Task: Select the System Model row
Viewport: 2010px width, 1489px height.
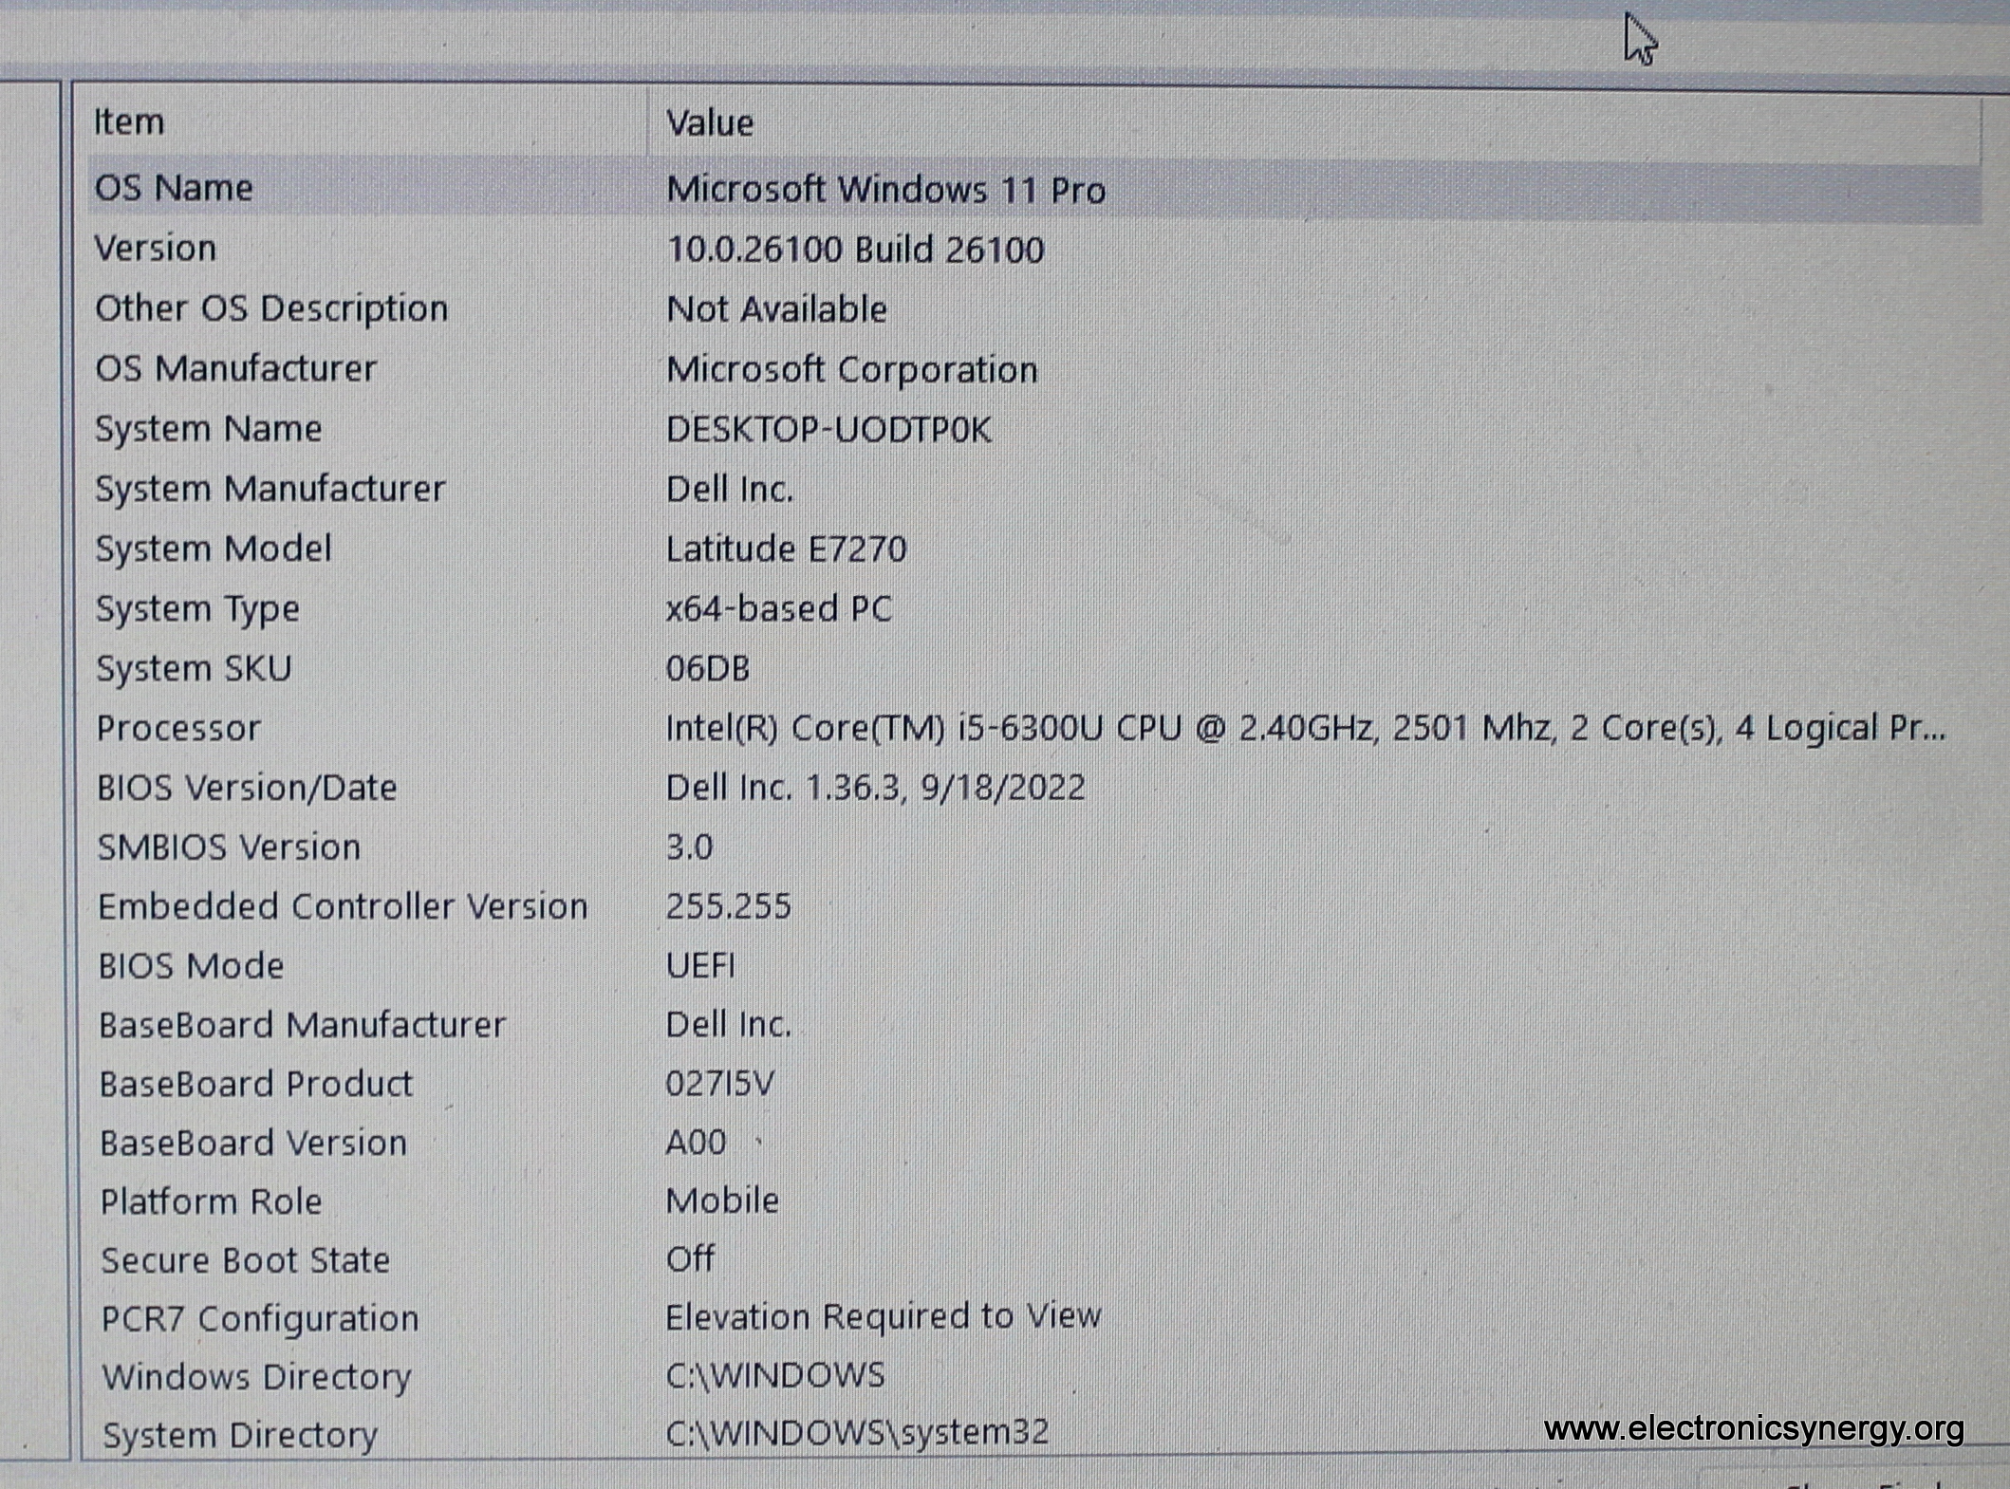Action: pyautogui.click(x=214, y=549)
